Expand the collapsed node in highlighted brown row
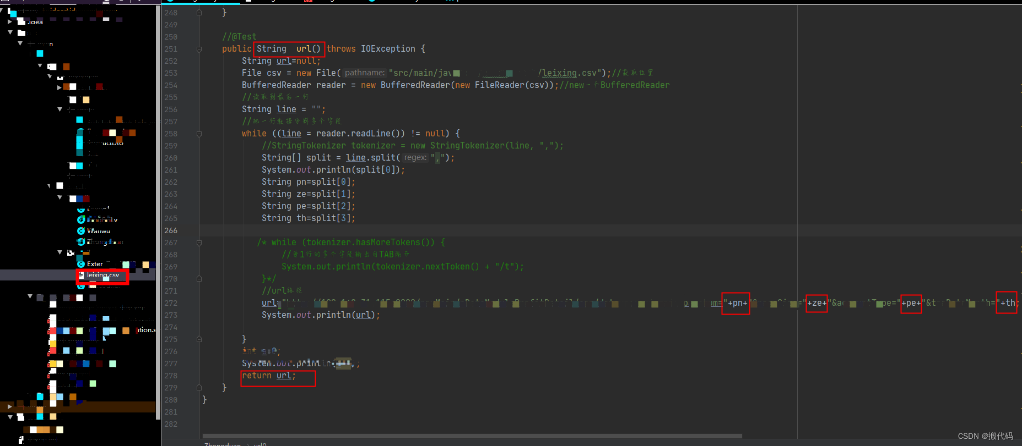Screen dimensions: 1022x446 10,406
